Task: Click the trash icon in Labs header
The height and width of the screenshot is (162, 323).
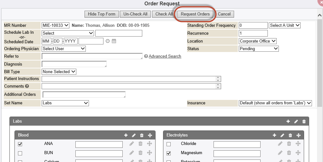Action: click(x=304, y=121)
